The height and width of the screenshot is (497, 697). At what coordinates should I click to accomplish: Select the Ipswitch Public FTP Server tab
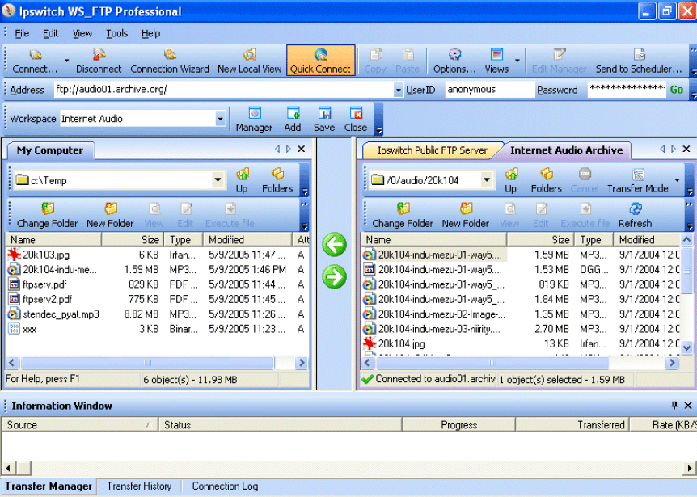(432, 150)
